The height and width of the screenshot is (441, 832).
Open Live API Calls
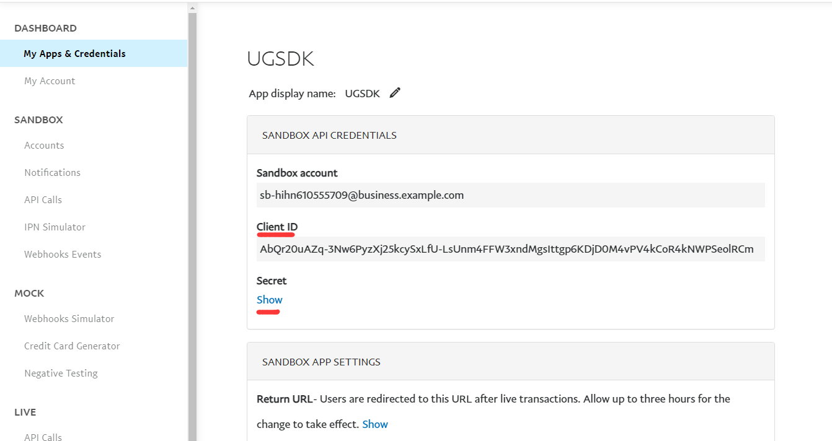pyautogui.click(x=43, y=437)
